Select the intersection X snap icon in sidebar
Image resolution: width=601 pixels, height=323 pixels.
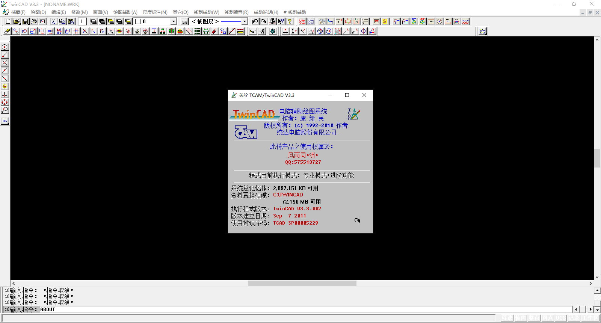point(5,63)
